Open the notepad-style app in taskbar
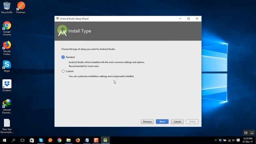256x144 pixels. 87,140
